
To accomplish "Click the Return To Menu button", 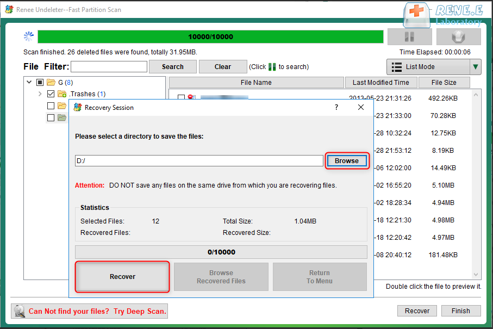I will pyautogui.click(x=320, y=277).
